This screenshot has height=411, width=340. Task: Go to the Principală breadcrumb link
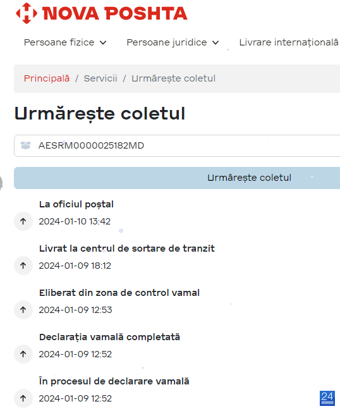[47, 78]
